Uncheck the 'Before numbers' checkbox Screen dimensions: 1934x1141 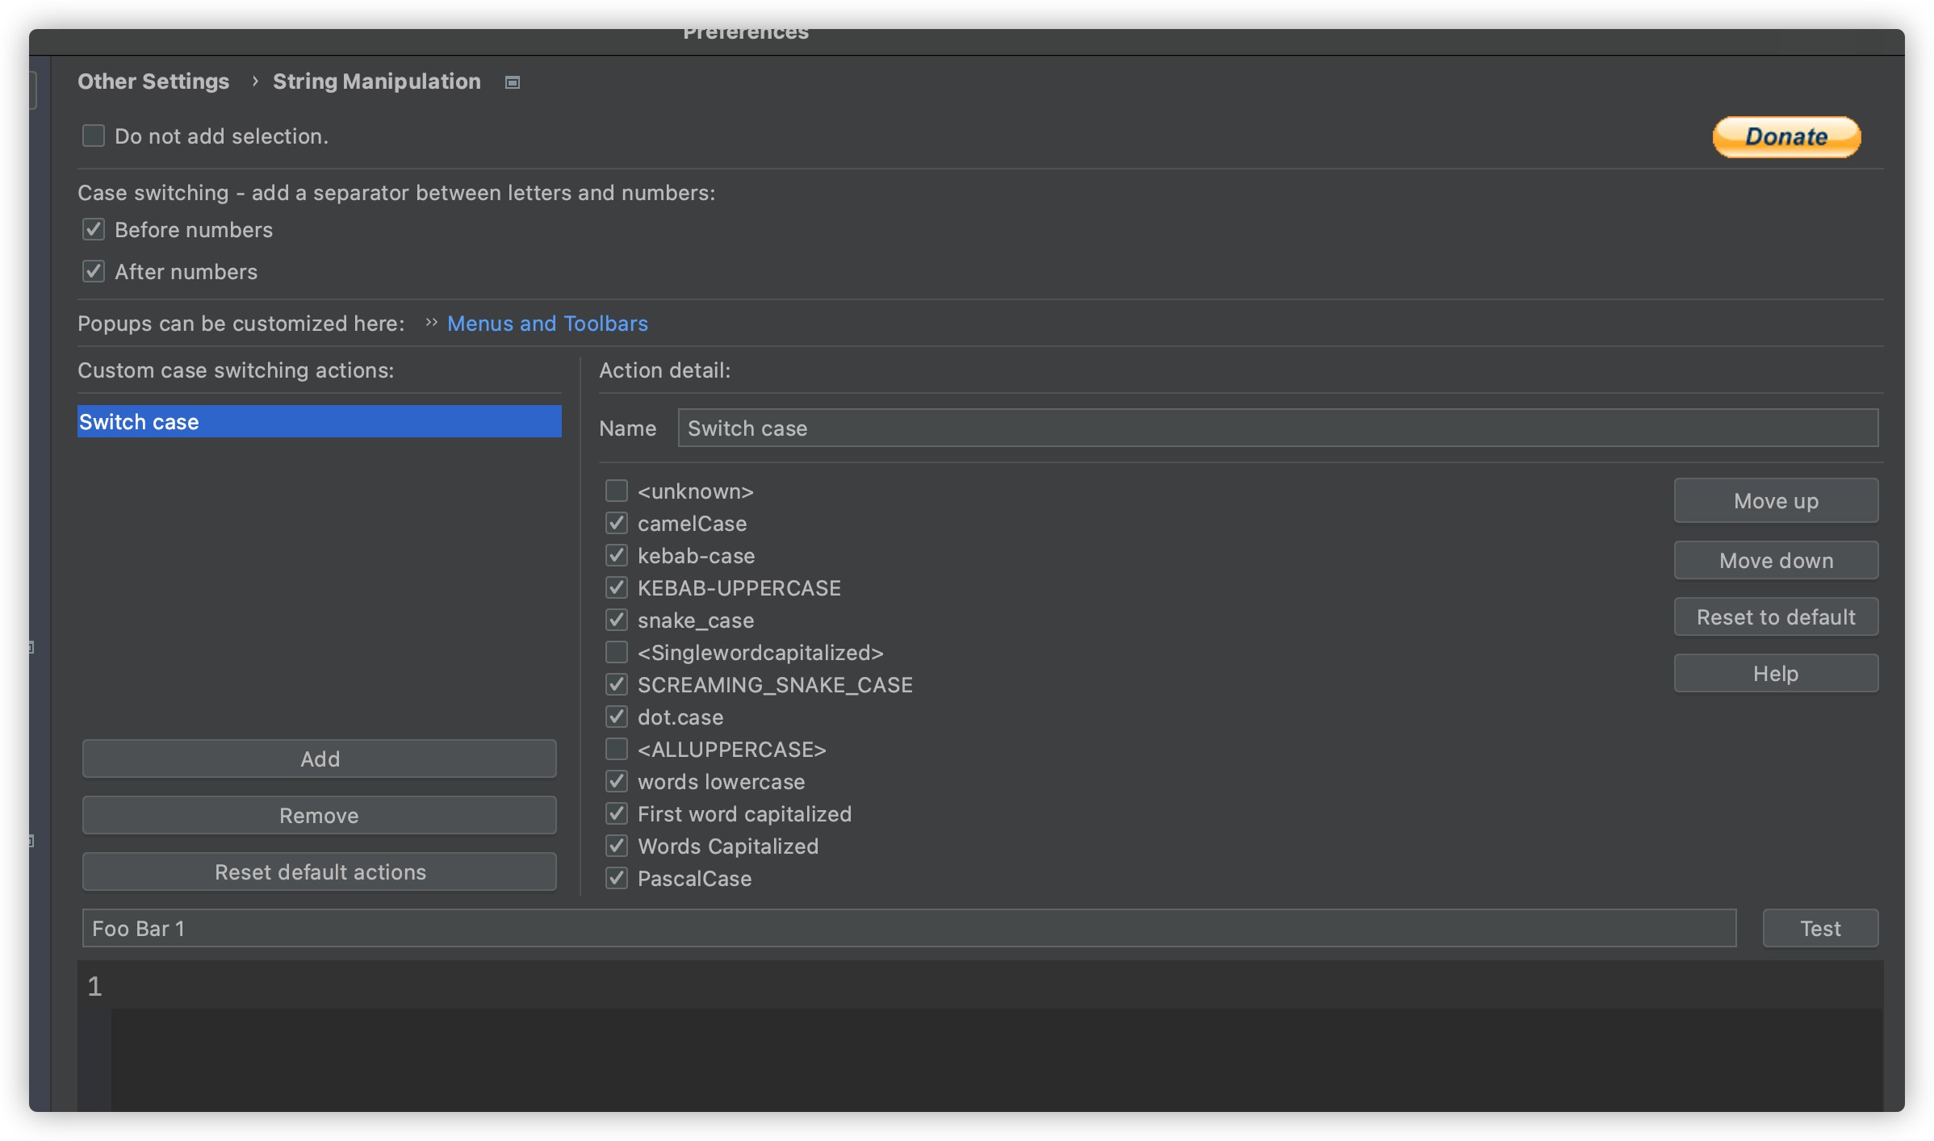[x=94, y=230]
